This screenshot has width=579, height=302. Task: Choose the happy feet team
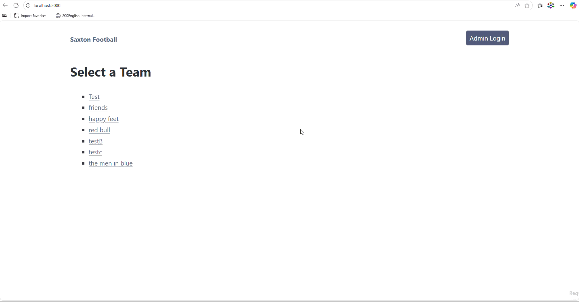point(103,119)
